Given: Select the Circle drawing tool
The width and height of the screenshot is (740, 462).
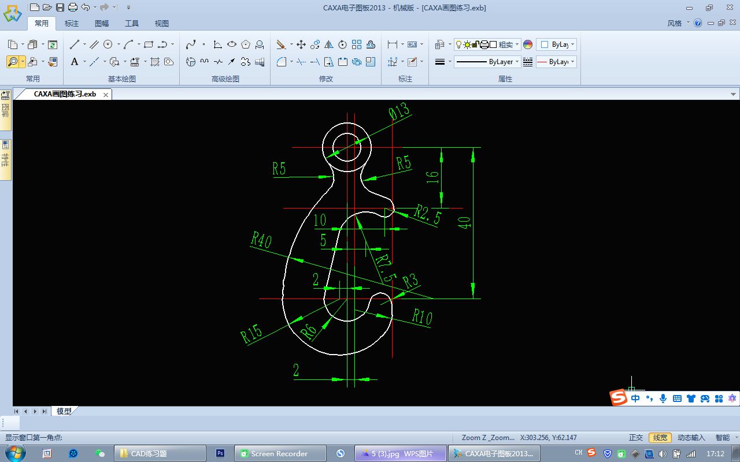Looking at the screenshot, I should (x=108, y=44).
